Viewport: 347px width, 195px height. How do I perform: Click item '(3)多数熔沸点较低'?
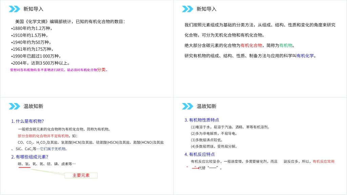207,140
